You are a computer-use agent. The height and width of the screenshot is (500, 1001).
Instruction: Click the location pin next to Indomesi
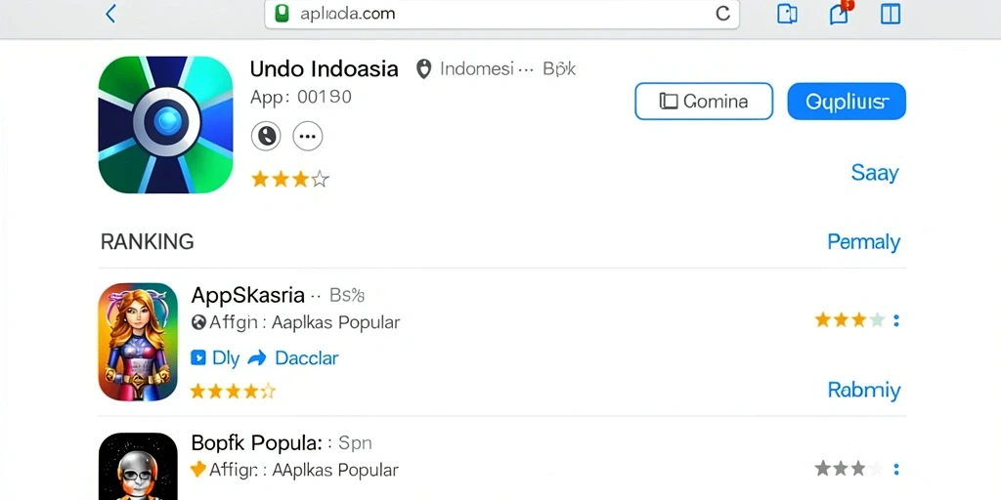[423, 69]
